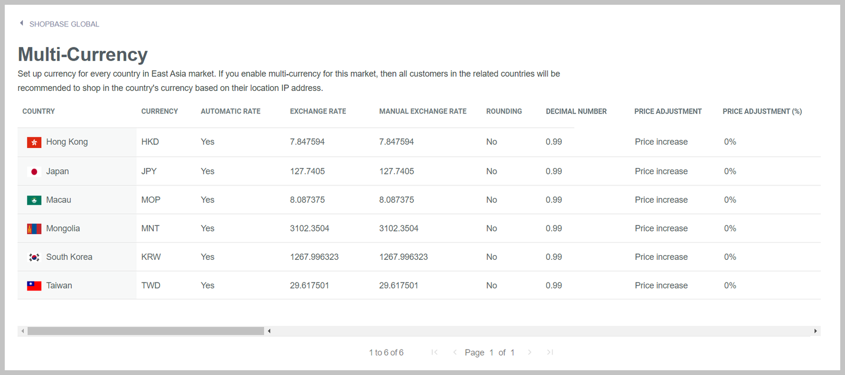Click the Price Adjustment (%) column header
This screenshot has height=375, width=845.
(x=762, y=111)
